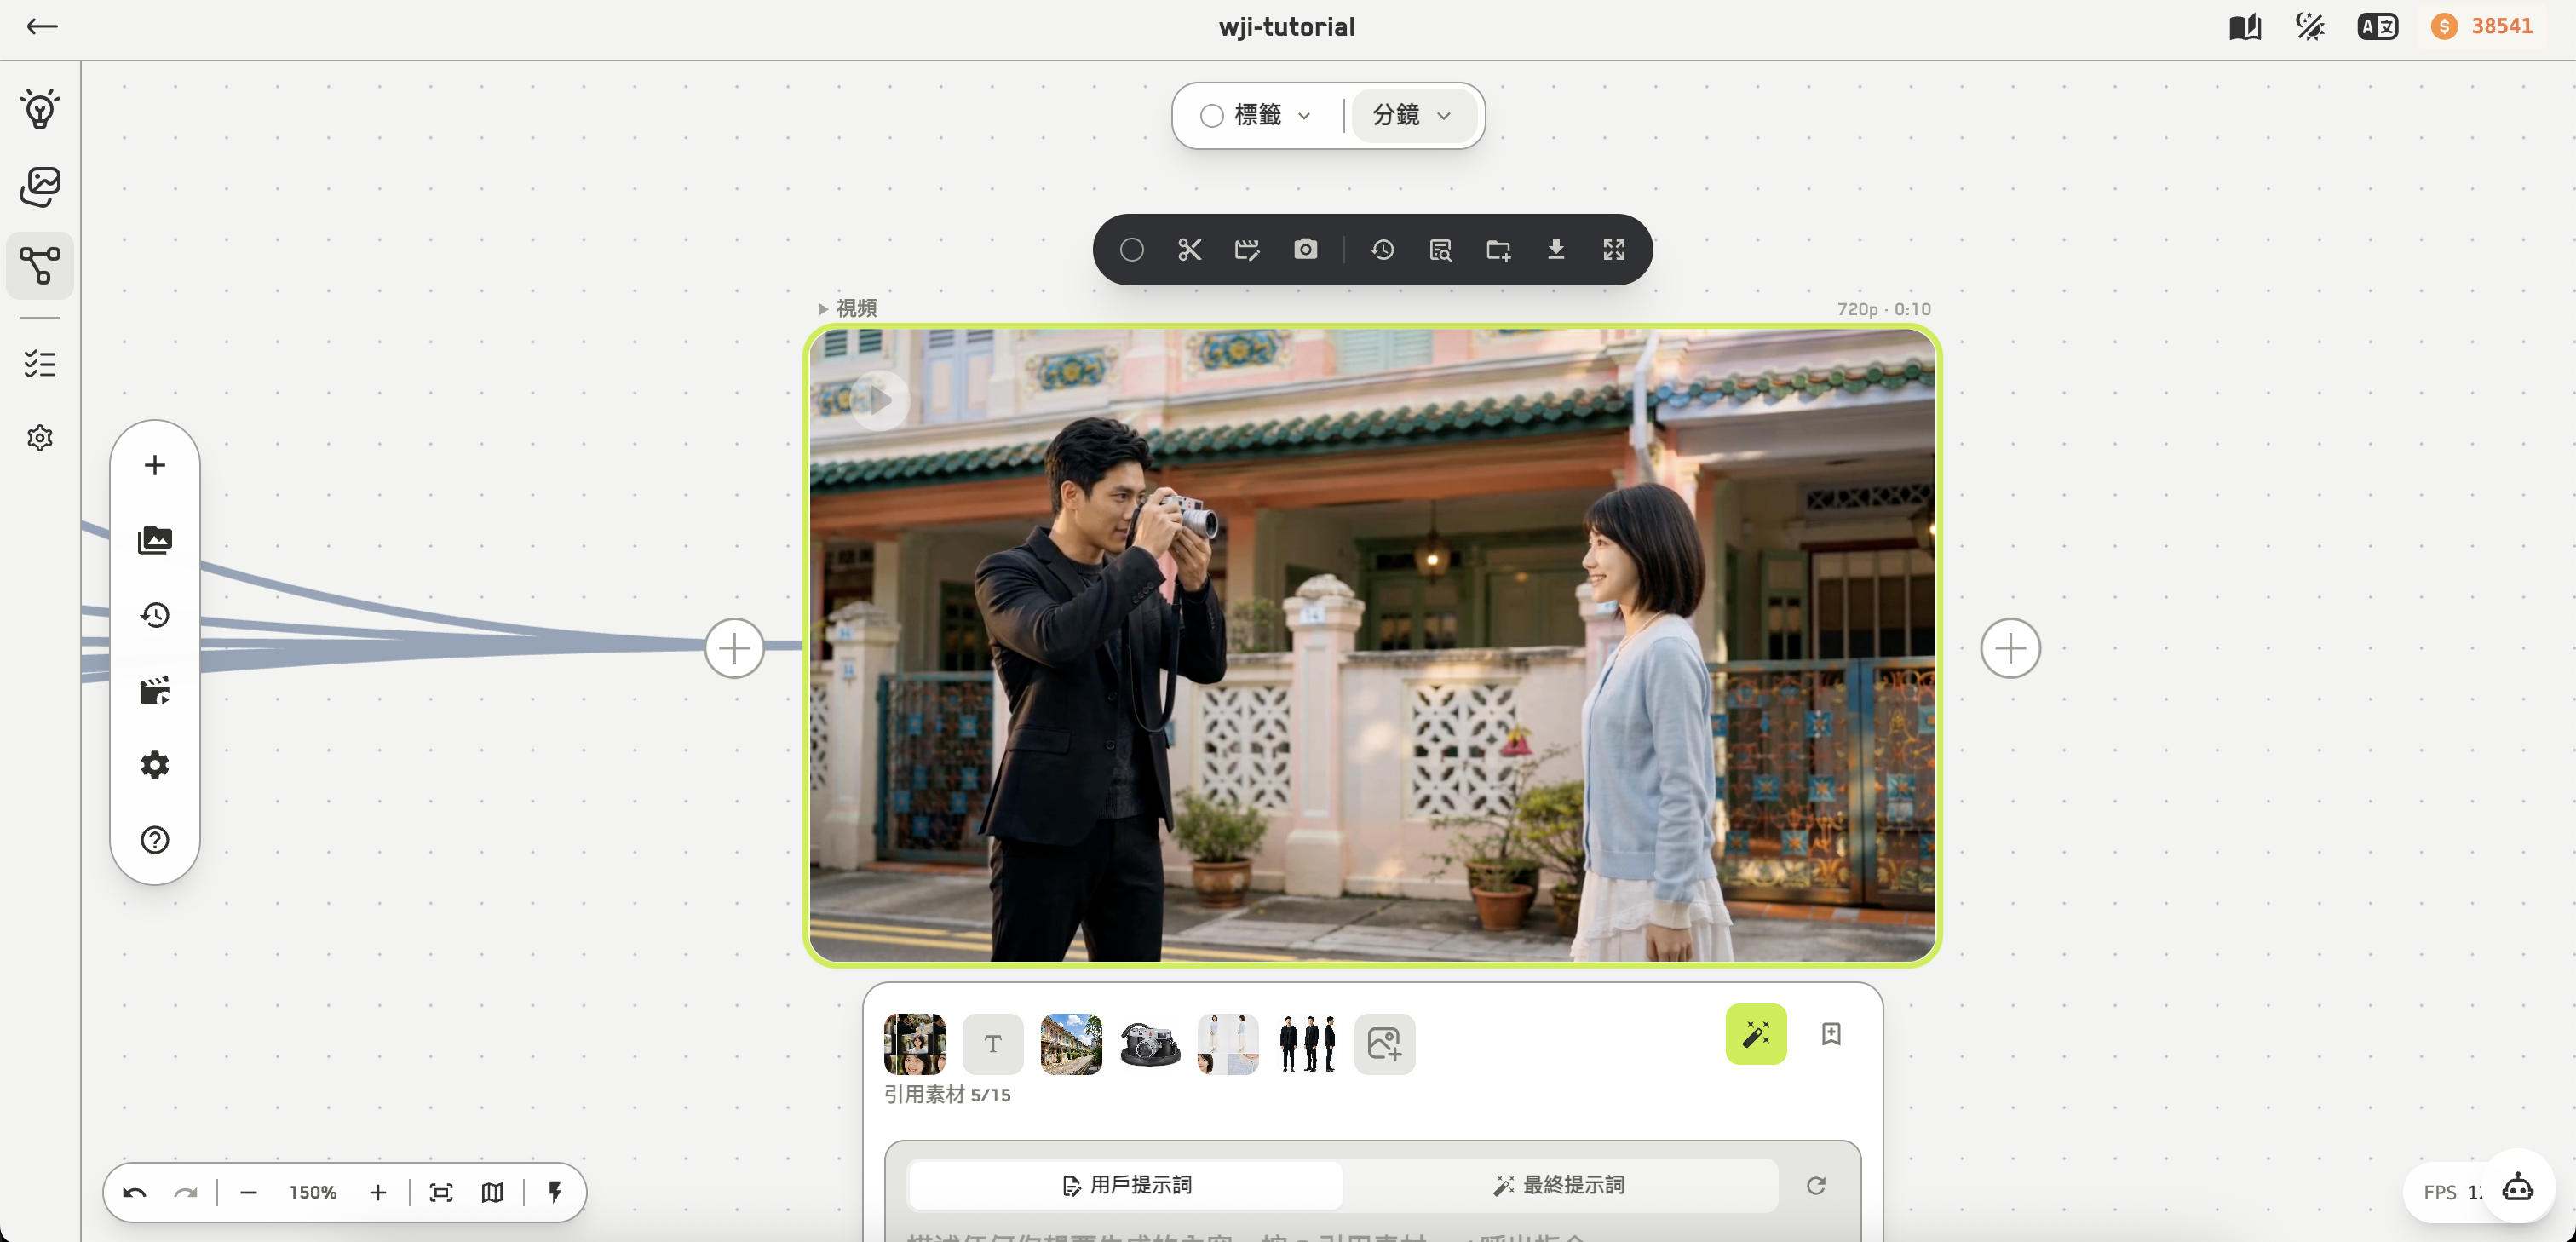Open the image gallery sidebar icon
Screen dimensions: 2576x1242
(40, 187)
